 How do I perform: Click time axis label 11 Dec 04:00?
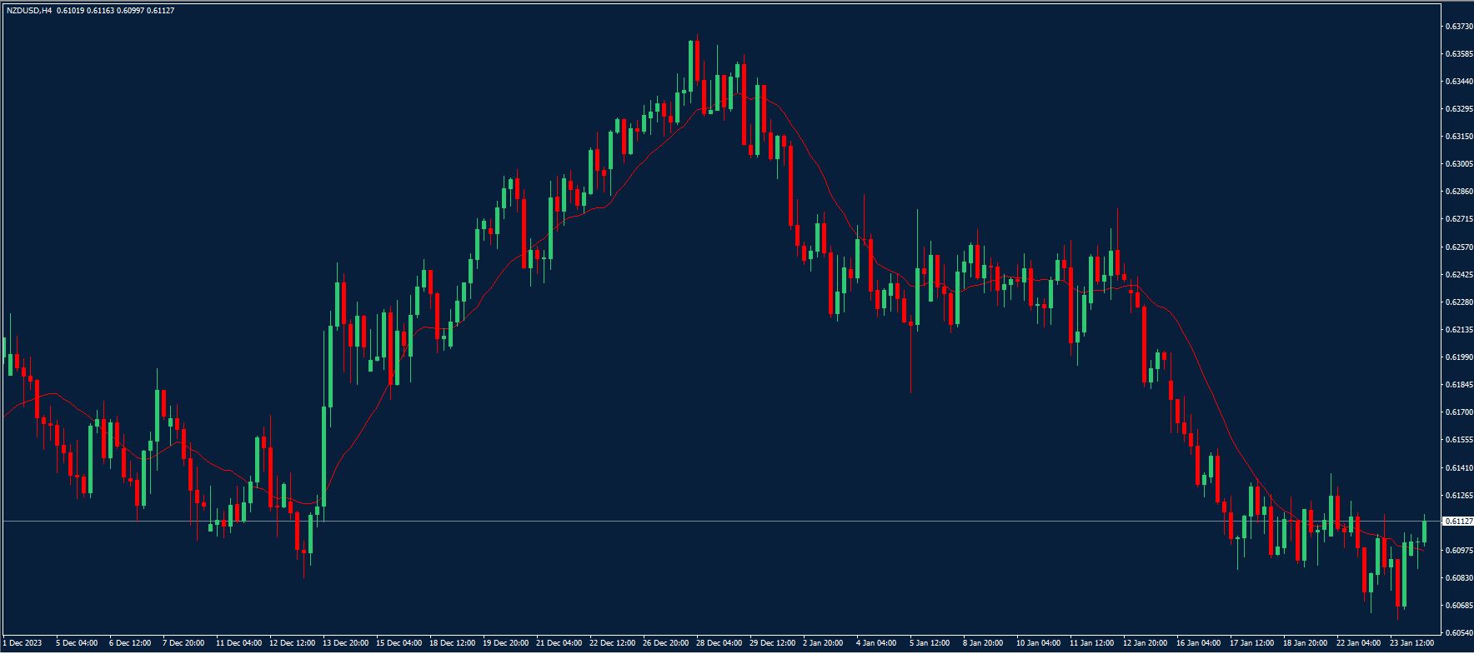[238, 643]
